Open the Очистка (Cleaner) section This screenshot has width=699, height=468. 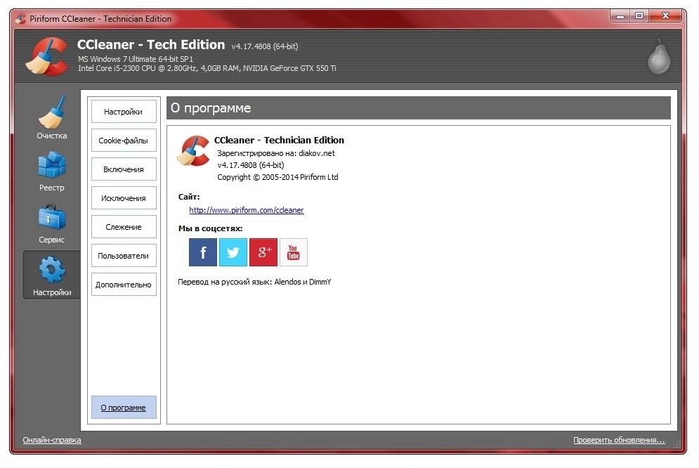(x=52, y=118)
